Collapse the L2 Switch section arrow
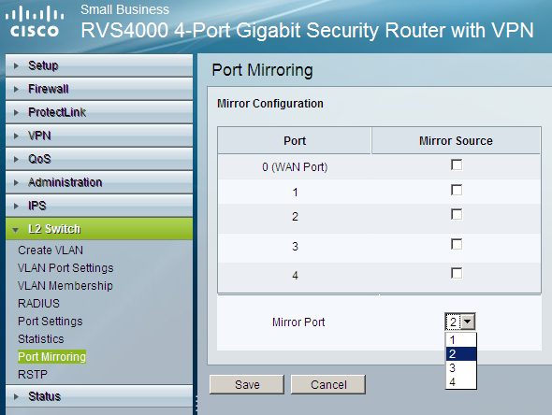552x415 pixels. point(15,230)
